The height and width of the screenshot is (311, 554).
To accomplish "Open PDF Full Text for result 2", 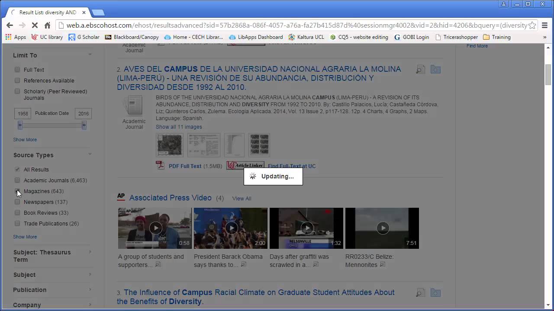I will pyautogui.click(x=185, y=166).
